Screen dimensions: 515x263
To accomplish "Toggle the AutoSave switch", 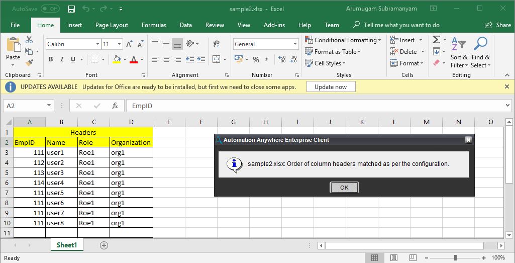I will point(50,9).
